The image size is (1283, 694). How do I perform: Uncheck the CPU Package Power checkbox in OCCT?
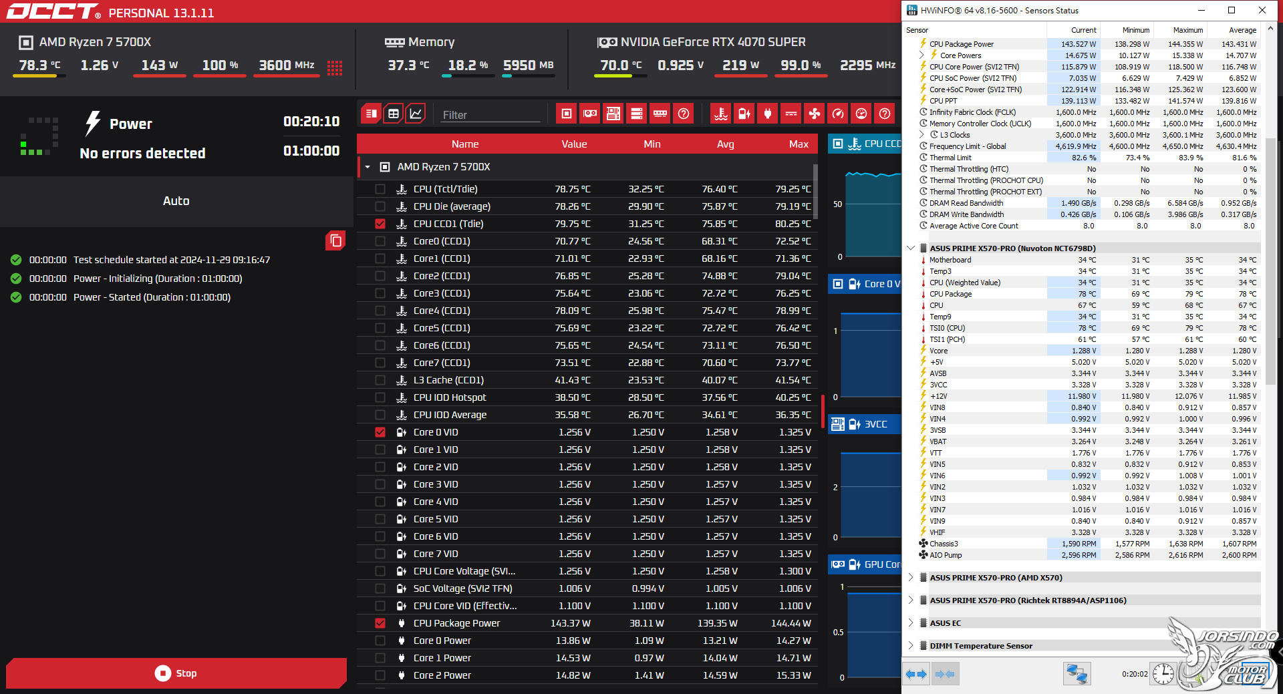click(x=380, y=623)
